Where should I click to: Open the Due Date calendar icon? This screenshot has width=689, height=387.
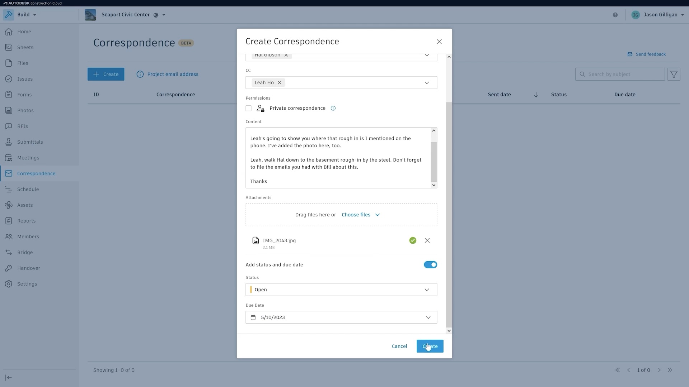click(253, 317)
